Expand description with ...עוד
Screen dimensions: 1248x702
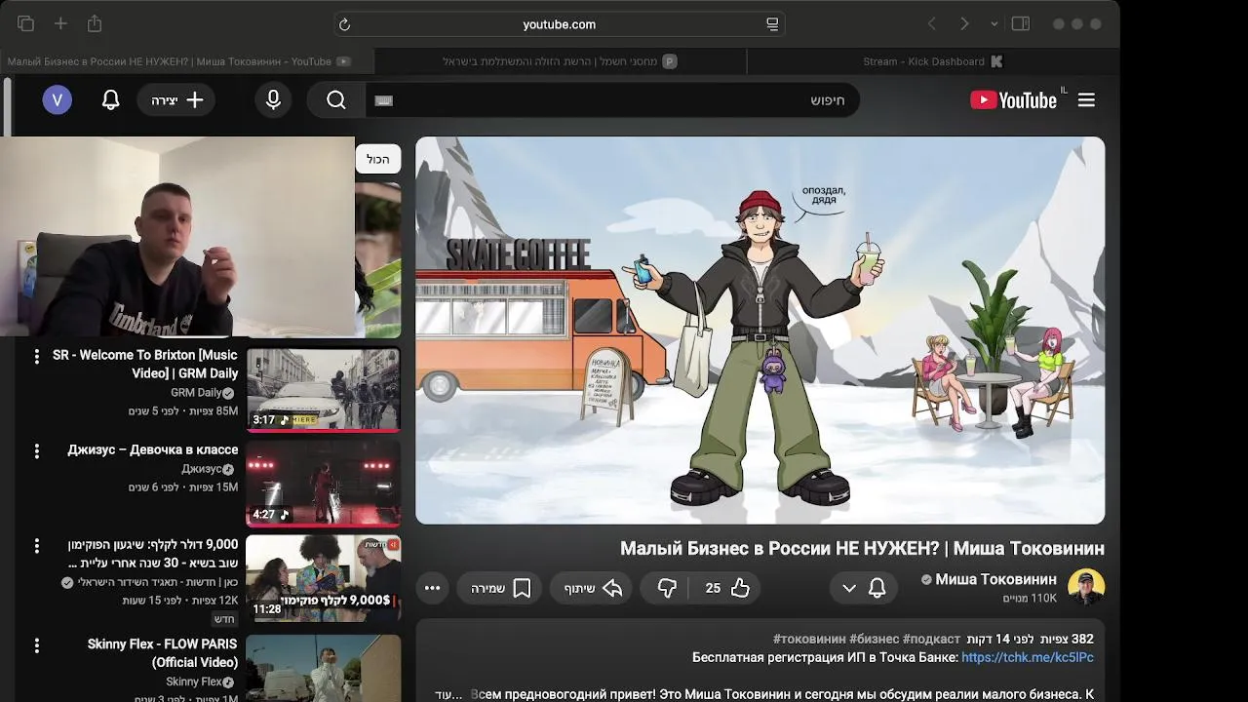(448, 694)
